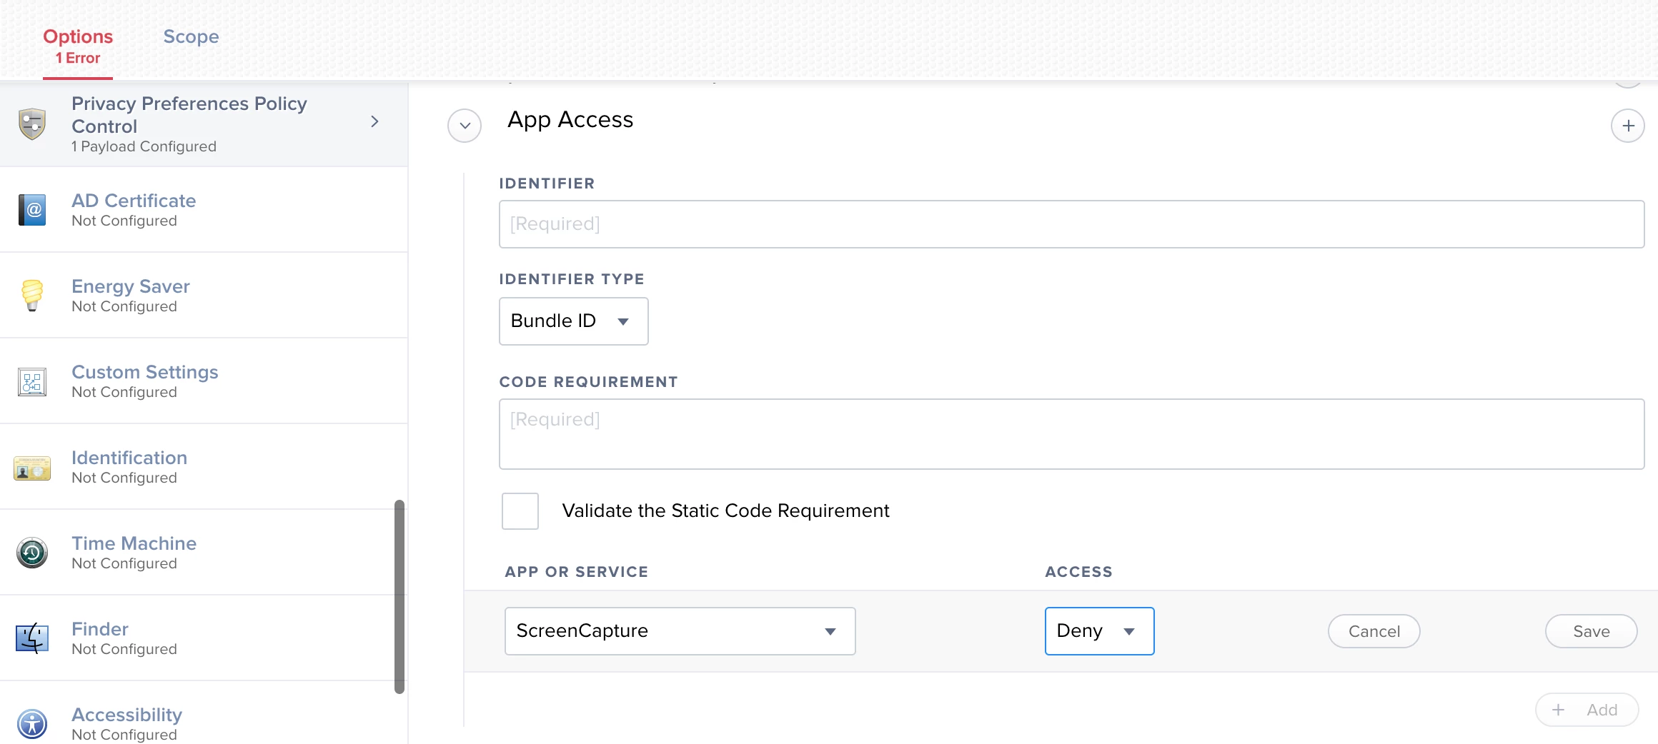Select Custom Settings payload
1658x744 pixels.
[x=204, y=381]
